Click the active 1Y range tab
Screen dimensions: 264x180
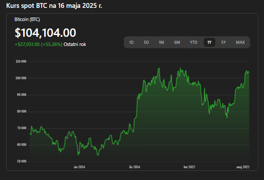[209, 42]
